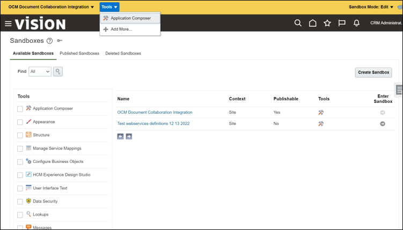This screenshot has height=230, width=403.
Task: Click the key icon next to Sandboxes
Action: click(x=60, y=41)
